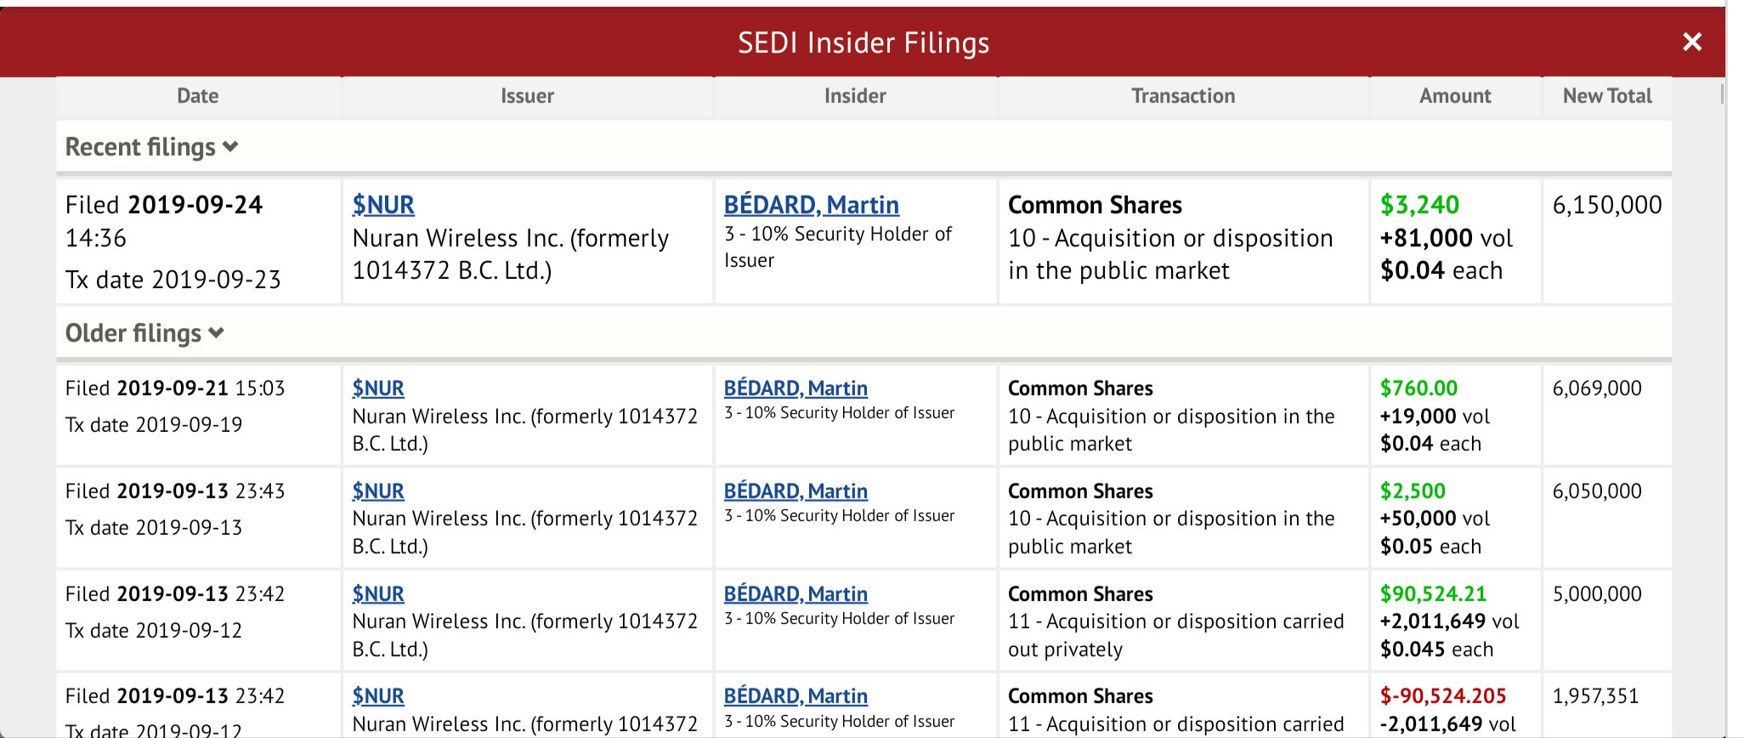Click $NUR ticker in 23:43 filing row

pos(378,491)
